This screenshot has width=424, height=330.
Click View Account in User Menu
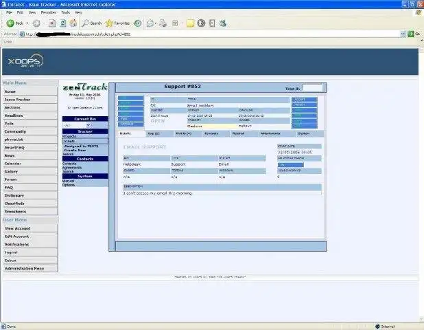coord(30,228)
